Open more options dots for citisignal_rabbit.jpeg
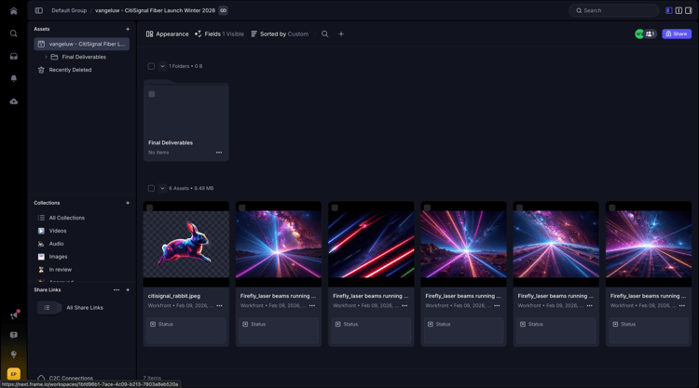 pos(219,306)
